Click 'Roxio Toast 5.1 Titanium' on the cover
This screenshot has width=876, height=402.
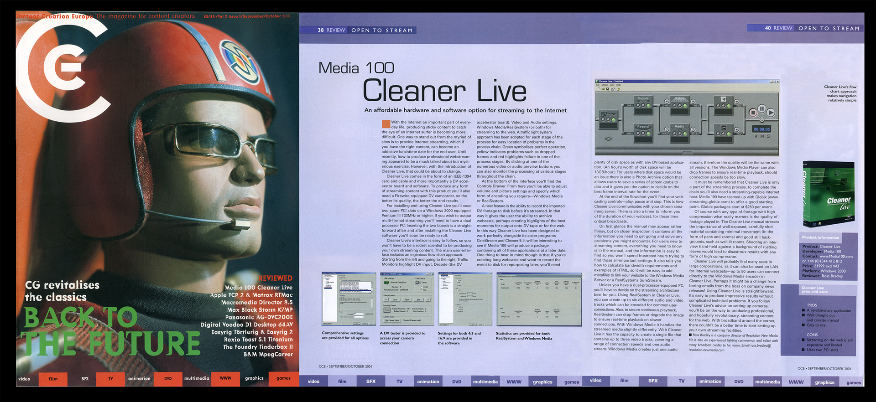[x=258, y=340]
